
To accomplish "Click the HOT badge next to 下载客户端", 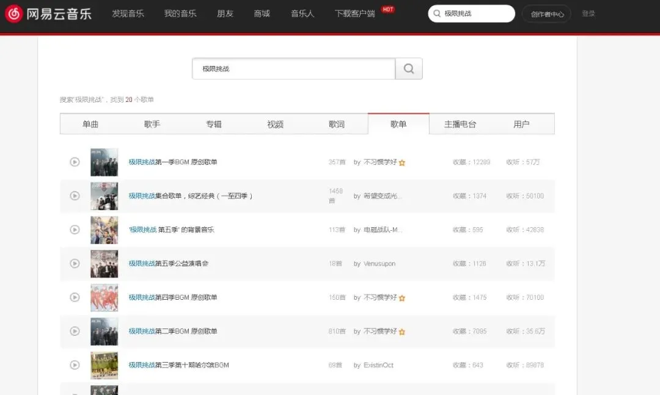I will tap(387, 9).
